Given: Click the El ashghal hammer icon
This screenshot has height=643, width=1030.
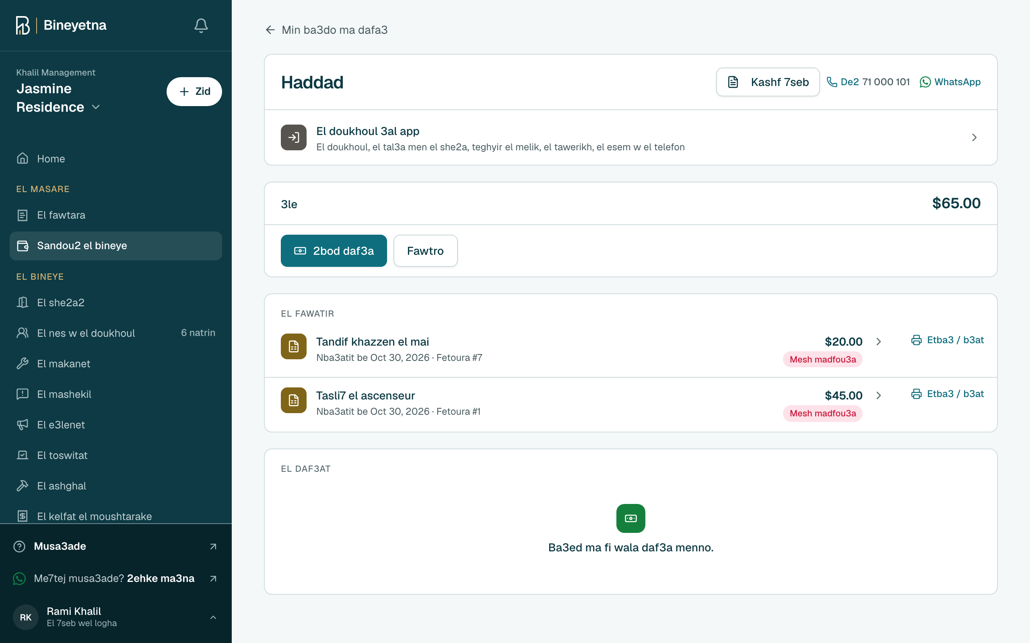Looking at the screenshot, I should coord(23,485).
